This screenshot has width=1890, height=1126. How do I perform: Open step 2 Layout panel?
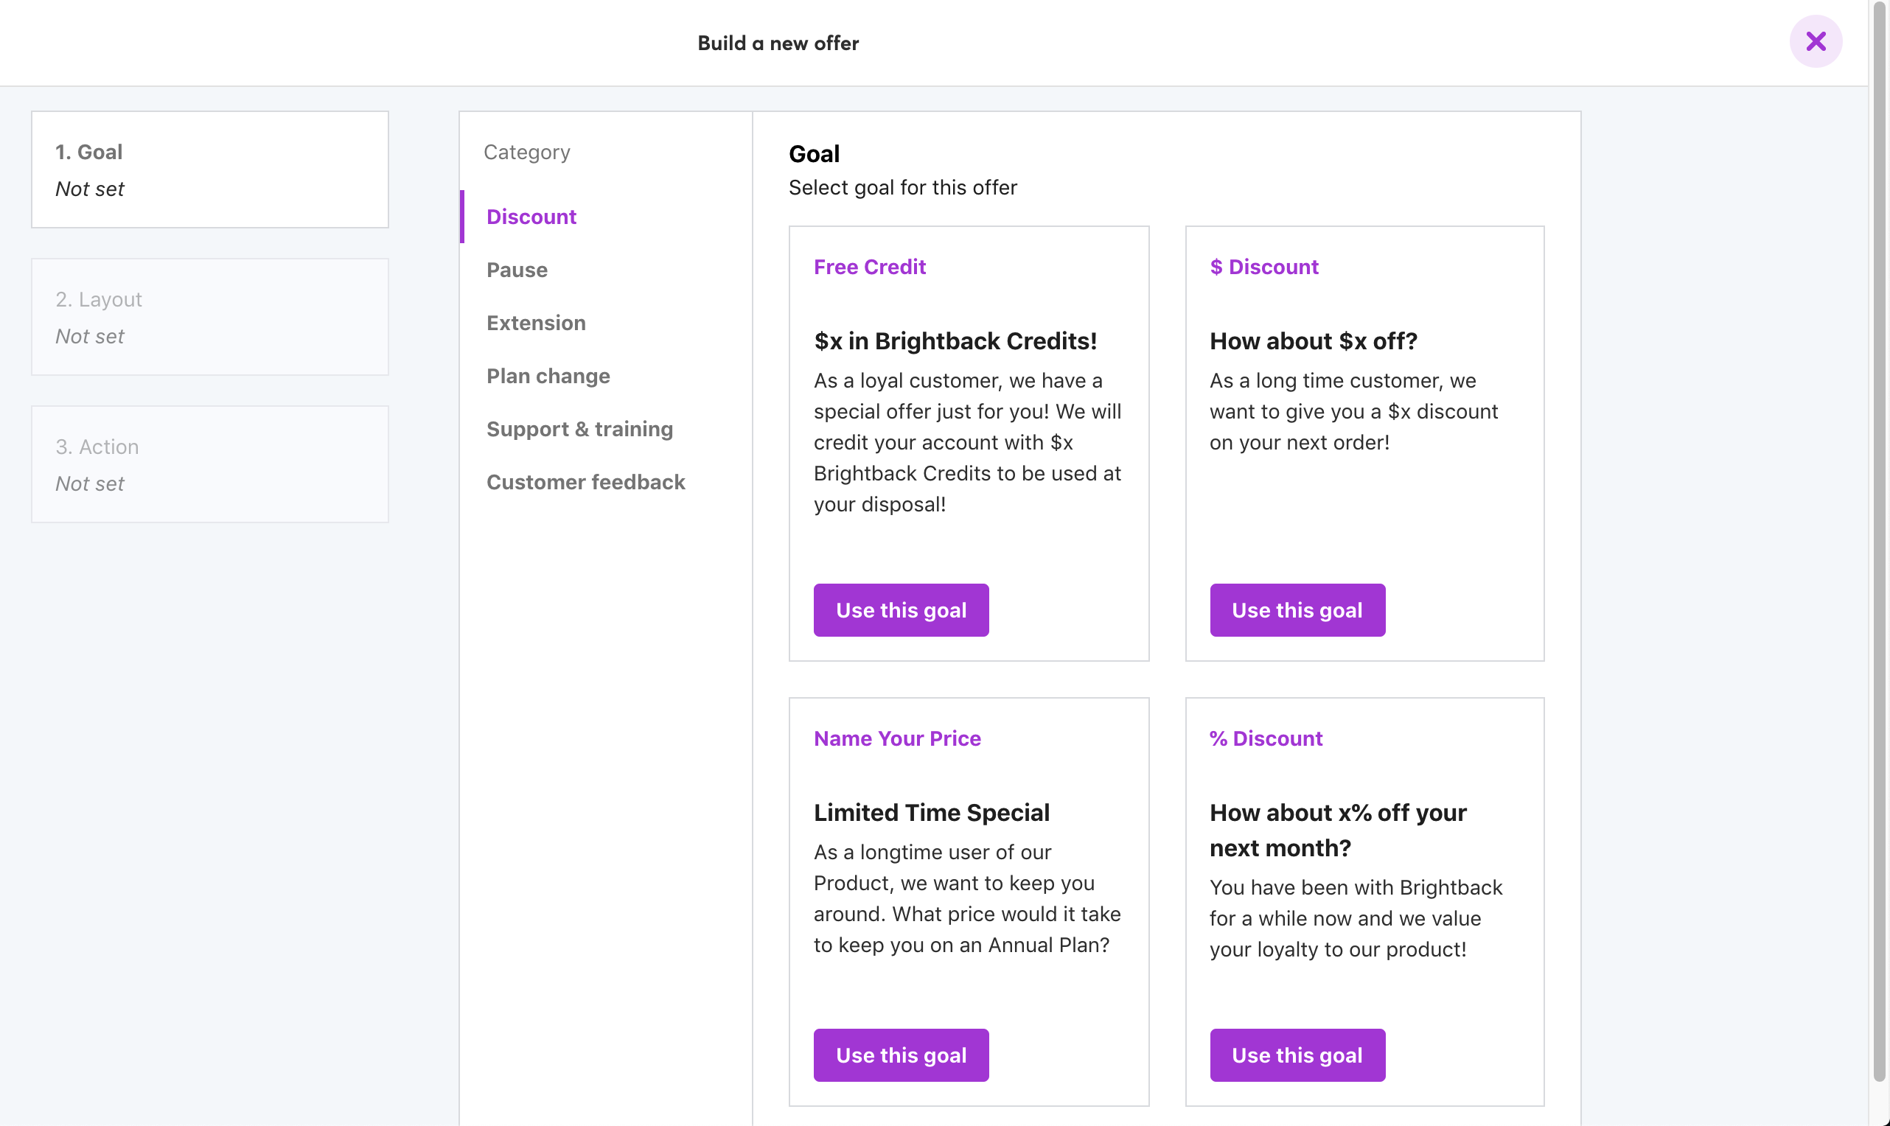point(209,317)
